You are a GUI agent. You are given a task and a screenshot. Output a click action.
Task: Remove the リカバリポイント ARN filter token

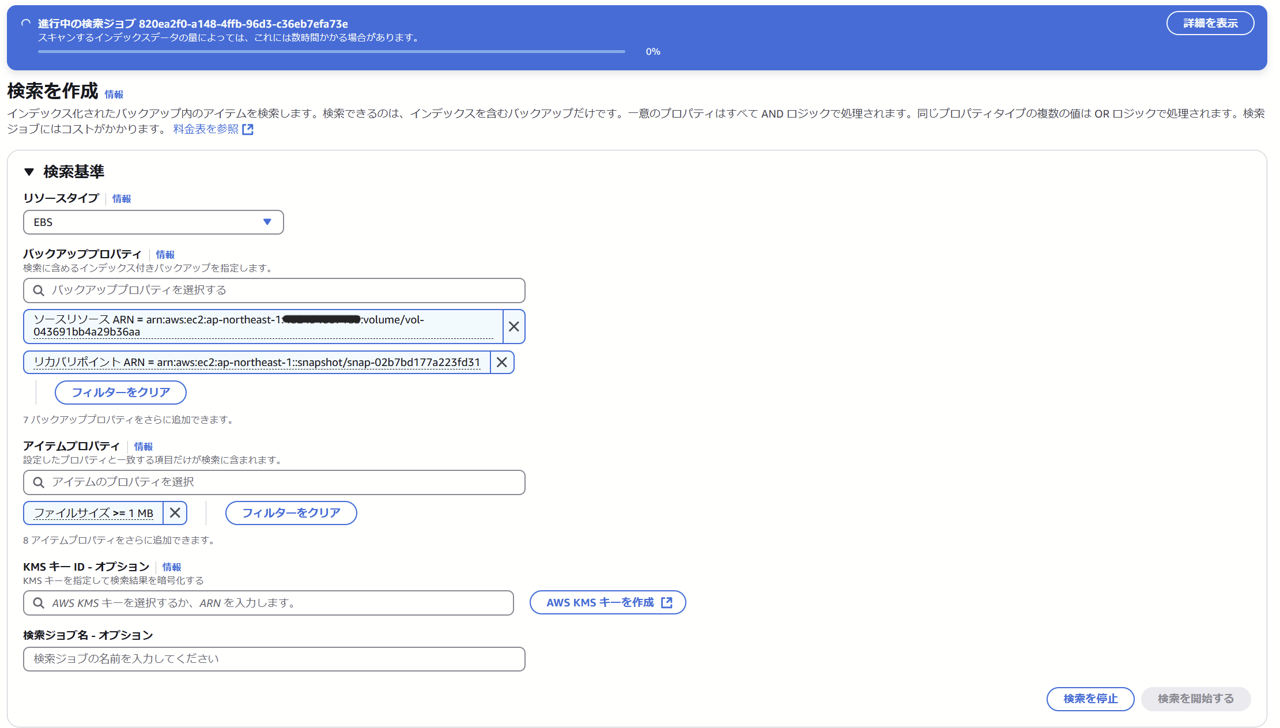tap(502, 363)
